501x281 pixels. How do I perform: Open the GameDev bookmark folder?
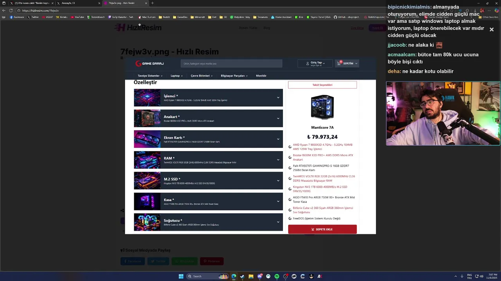[x=180, y=17]
